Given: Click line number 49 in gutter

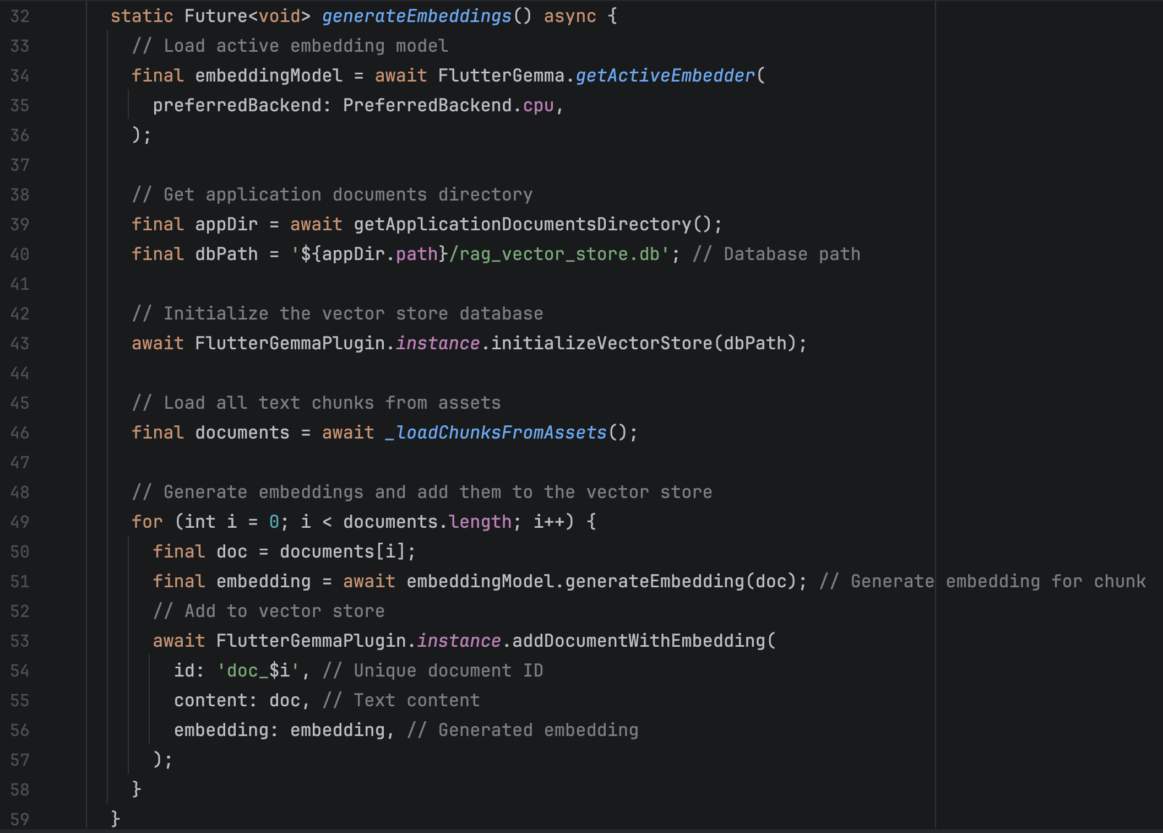Looking at the screenshot, I should tap(20, 522).
